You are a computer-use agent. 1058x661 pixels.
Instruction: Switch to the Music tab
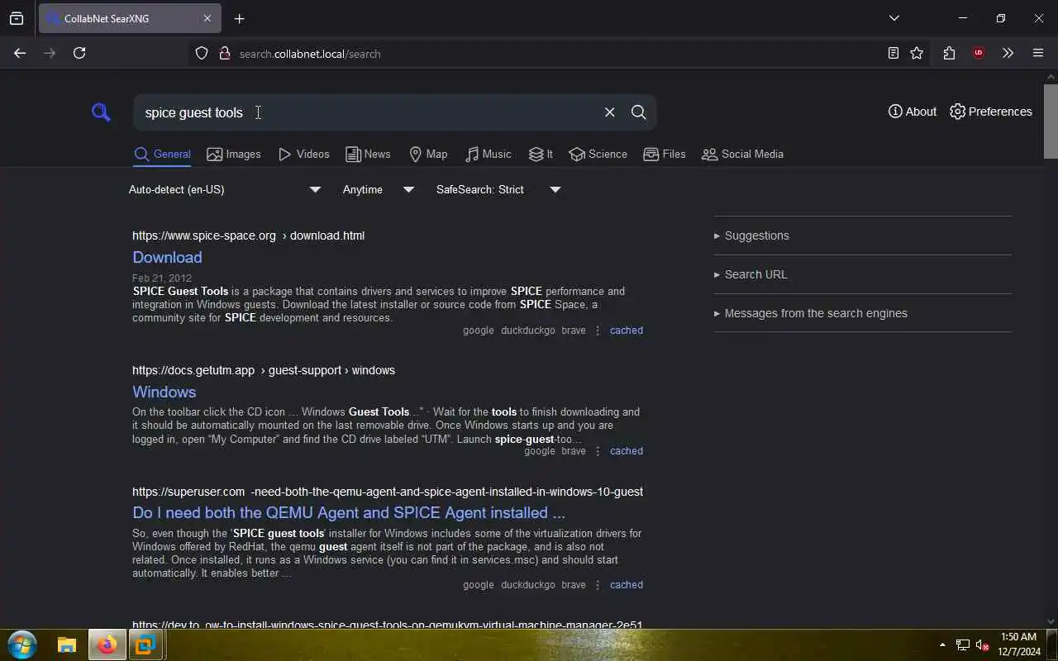[488, 154]
